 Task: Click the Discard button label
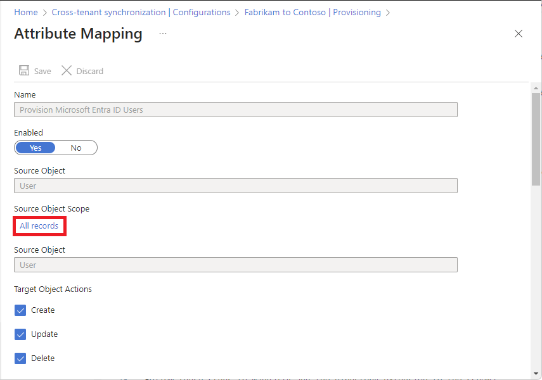(x=90, y=71)
